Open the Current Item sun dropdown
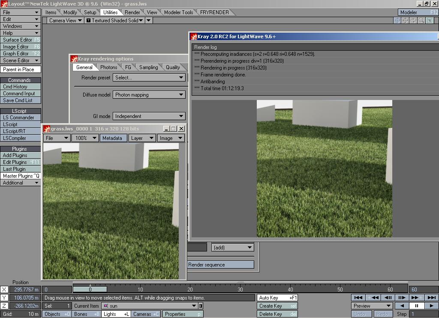 pyautogui.click(x=149, y=306)
